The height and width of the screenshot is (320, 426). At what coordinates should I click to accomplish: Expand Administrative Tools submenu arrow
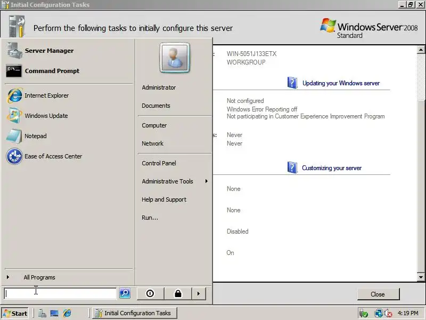(207, 181)
